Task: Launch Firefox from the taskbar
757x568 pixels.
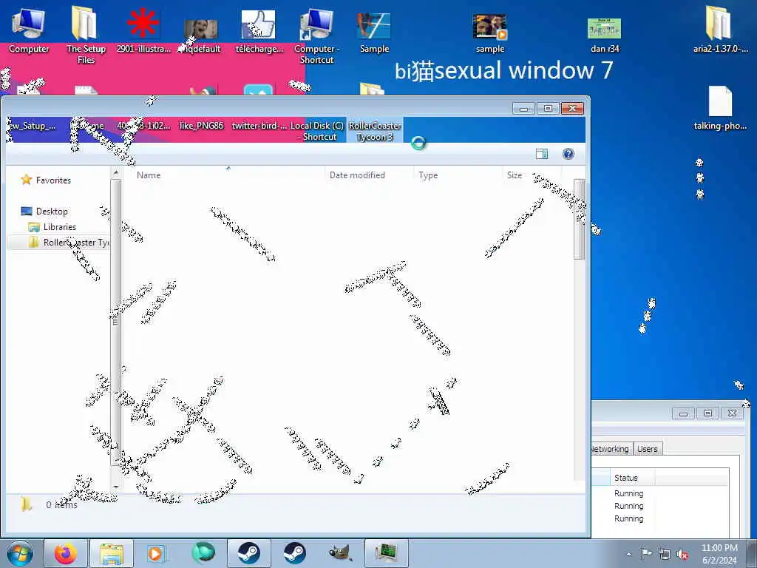Action: (x=66, y=553)
